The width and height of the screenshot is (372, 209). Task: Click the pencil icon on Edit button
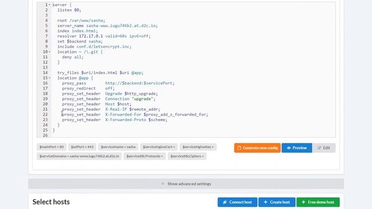[319, 148]
